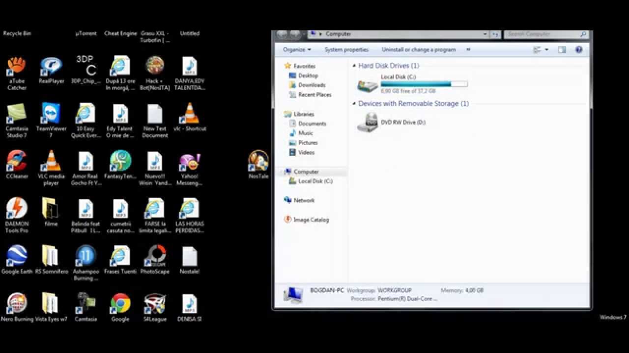Viewport: 629px width, 353px height.
Task: Open the Organize dropdown menu
Action: pos(297,50)
